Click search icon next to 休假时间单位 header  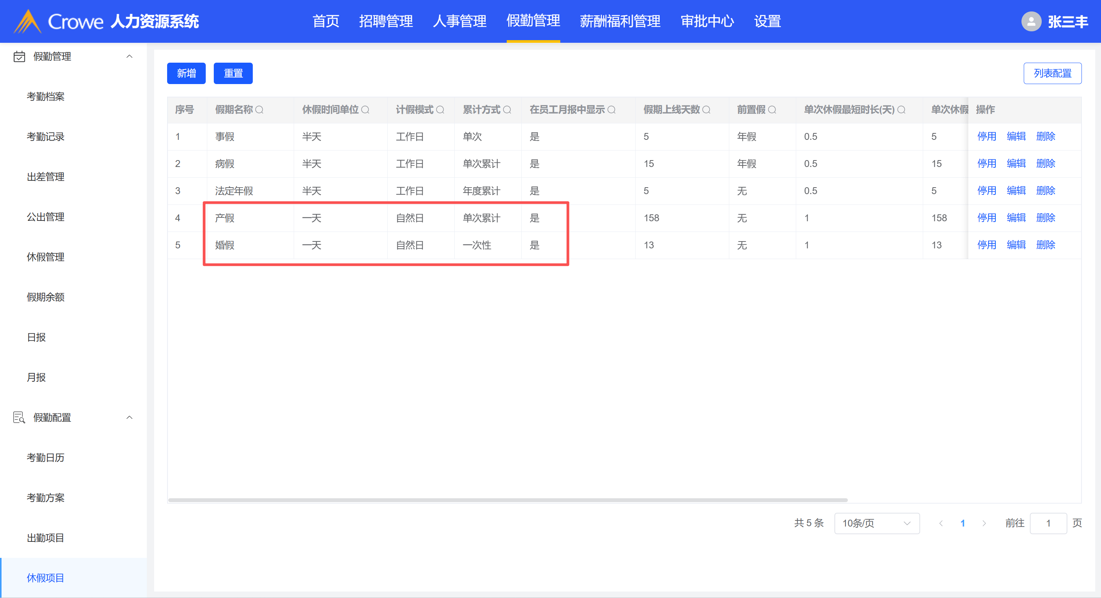point(365,110)
